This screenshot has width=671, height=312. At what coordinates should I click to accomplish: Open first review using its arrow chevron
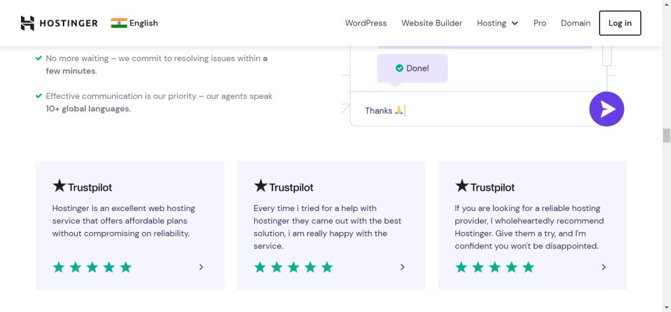click(201, 267)
